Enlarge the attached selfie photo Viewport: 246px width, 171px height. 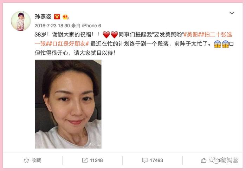[68, 104]
